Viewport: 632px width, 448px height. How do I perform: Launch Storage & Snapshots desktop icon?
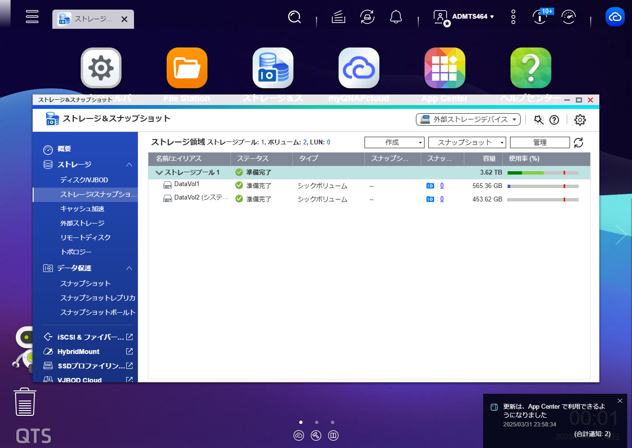pos(273,68)
